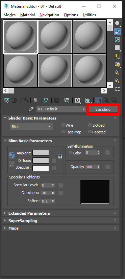Click the trash can Reset Map icon

(x=35, y=100)
